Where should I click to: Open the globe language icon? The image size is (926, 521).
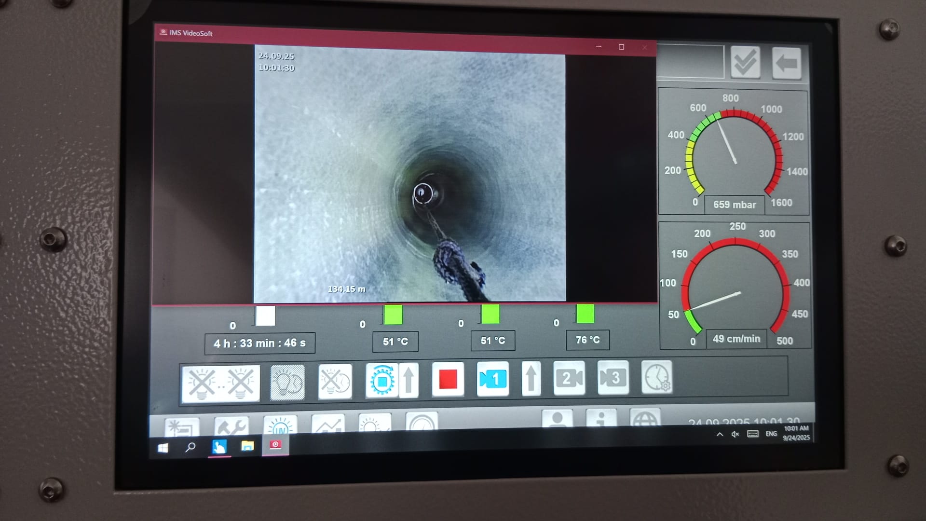tap(645, 418)
